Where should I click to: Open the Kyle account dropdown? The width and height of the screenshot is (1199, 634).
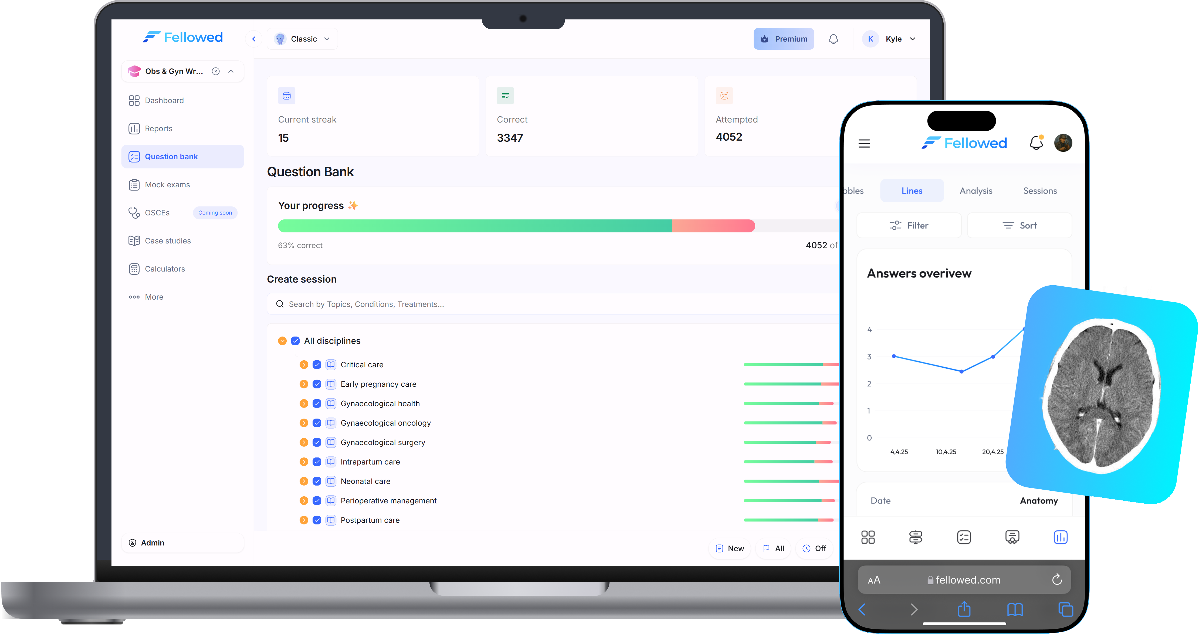coord(889,39)
